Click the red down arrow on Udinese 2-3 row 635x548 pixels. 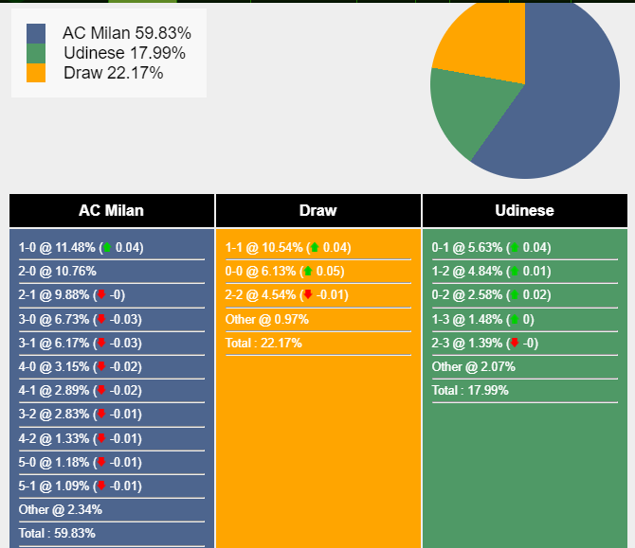(x=514, y=343)
